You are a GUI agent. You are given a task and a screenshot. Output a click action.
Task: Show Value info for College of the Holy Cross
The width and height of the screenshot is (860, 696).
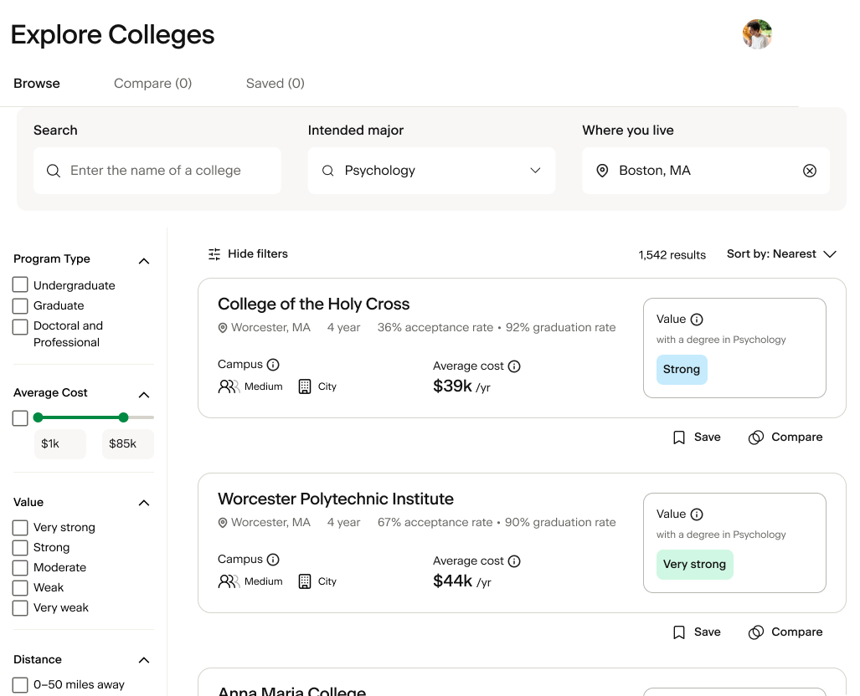click(697, 320)
